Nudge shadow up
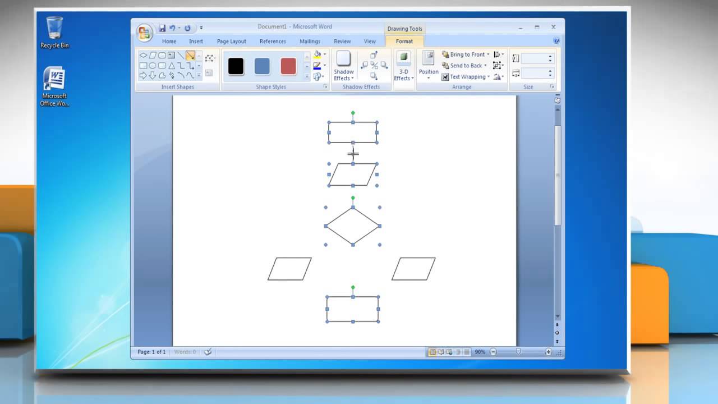718x404 pixels. pyautogui.click(x=374, y=54)
